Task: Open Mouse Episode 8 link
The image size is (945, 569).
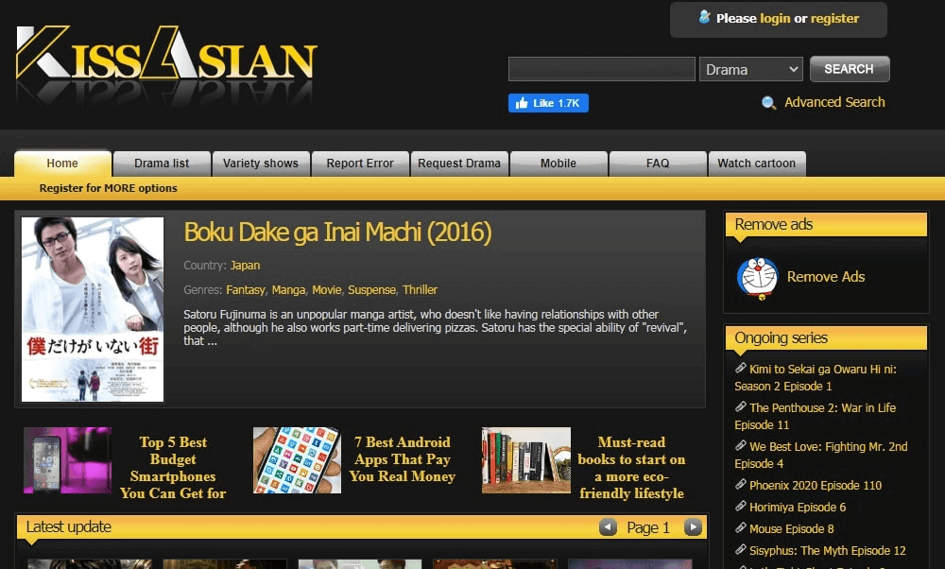Action: (791, 528)
